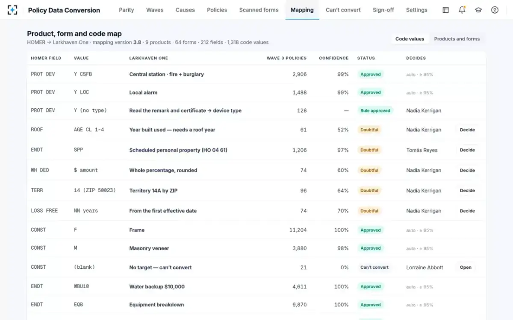Image resolution: width=513 pixels, height=320 pixels.
Task: Click the policy count 9,870
Action: point(300,305)
